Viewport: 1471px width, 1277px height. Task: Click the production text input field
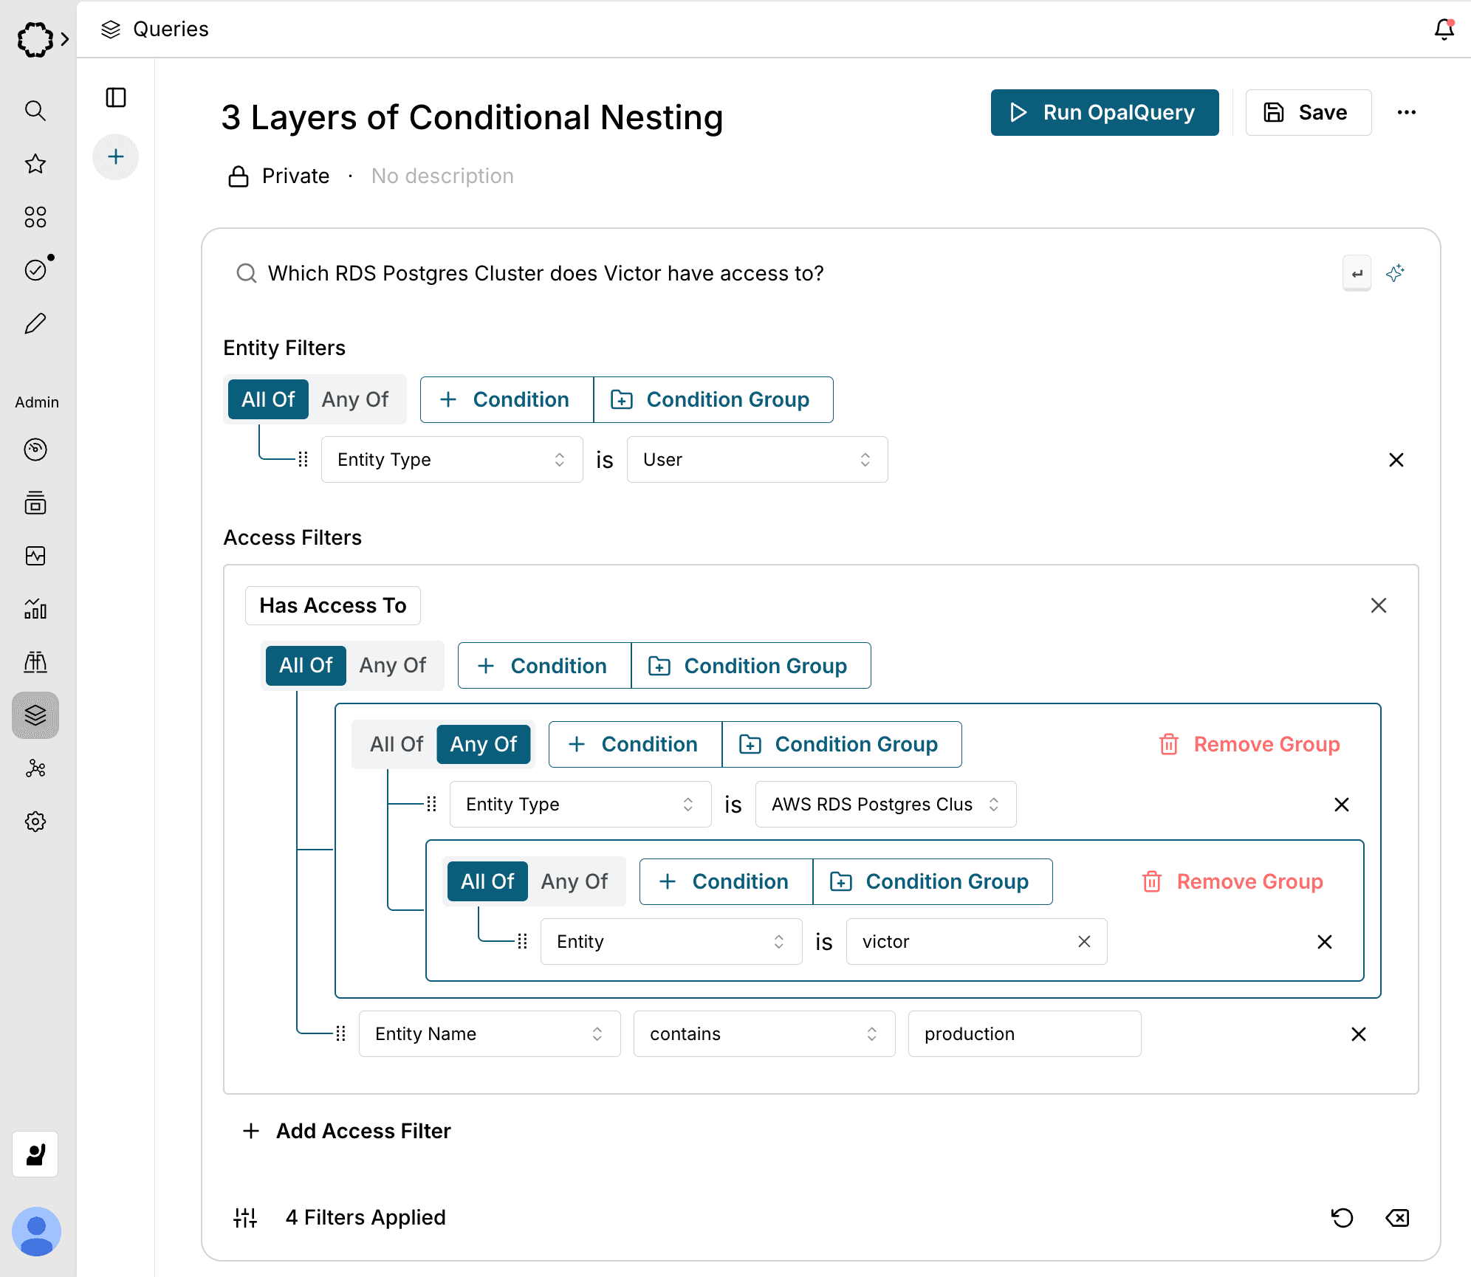coord(1023,1034)
